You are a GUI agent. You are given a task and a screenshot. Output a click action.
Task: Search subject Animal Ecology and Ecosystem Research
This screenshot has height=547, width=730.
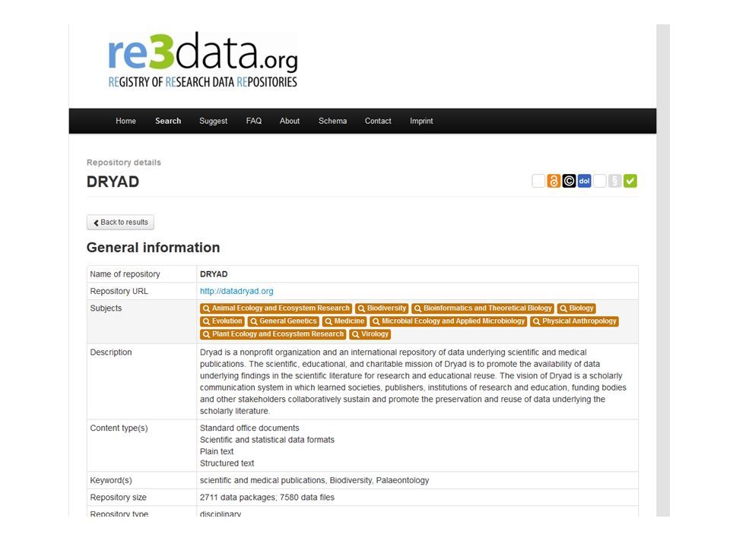pyautogui.click(x=276, y=308)
